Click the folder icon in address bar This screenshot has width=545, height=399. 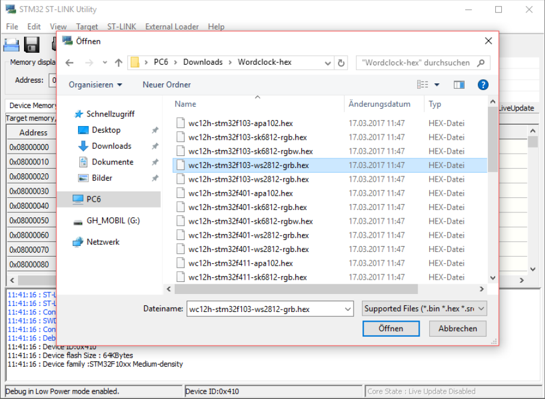click(x=135, y=62)
